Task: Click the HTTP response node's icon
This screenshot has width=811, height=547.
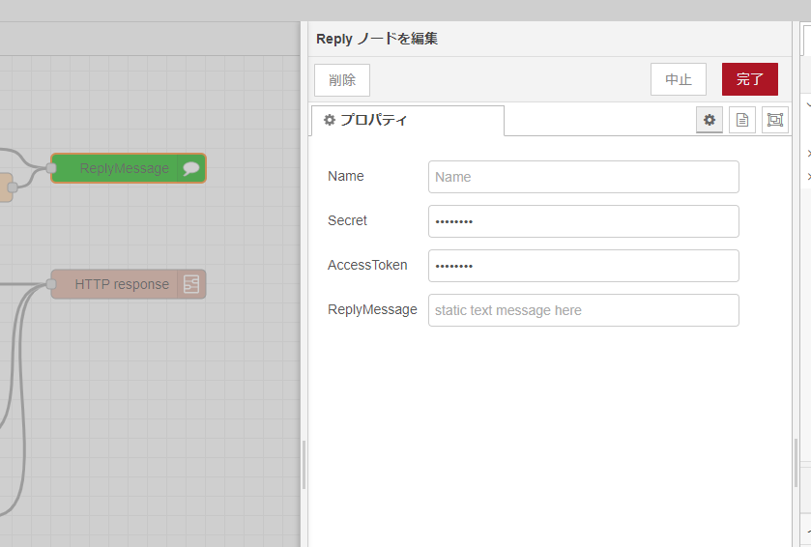Action: point(191,284)
